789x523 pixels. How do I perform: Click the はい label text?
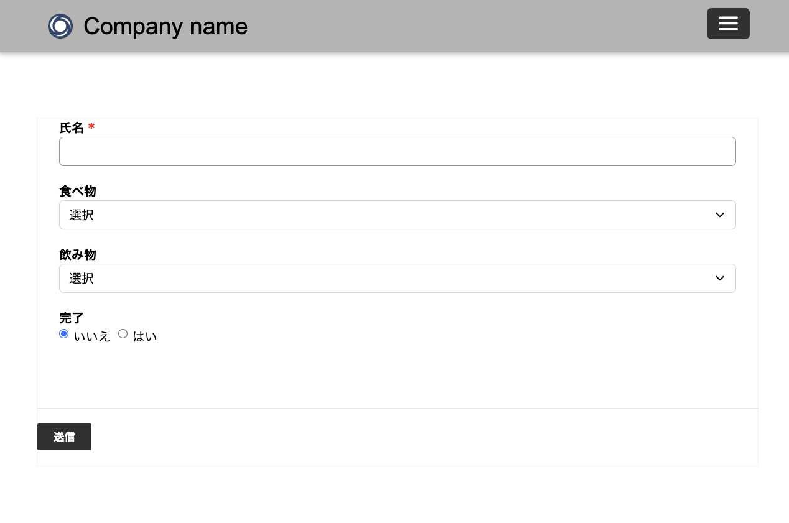[145, 336]
